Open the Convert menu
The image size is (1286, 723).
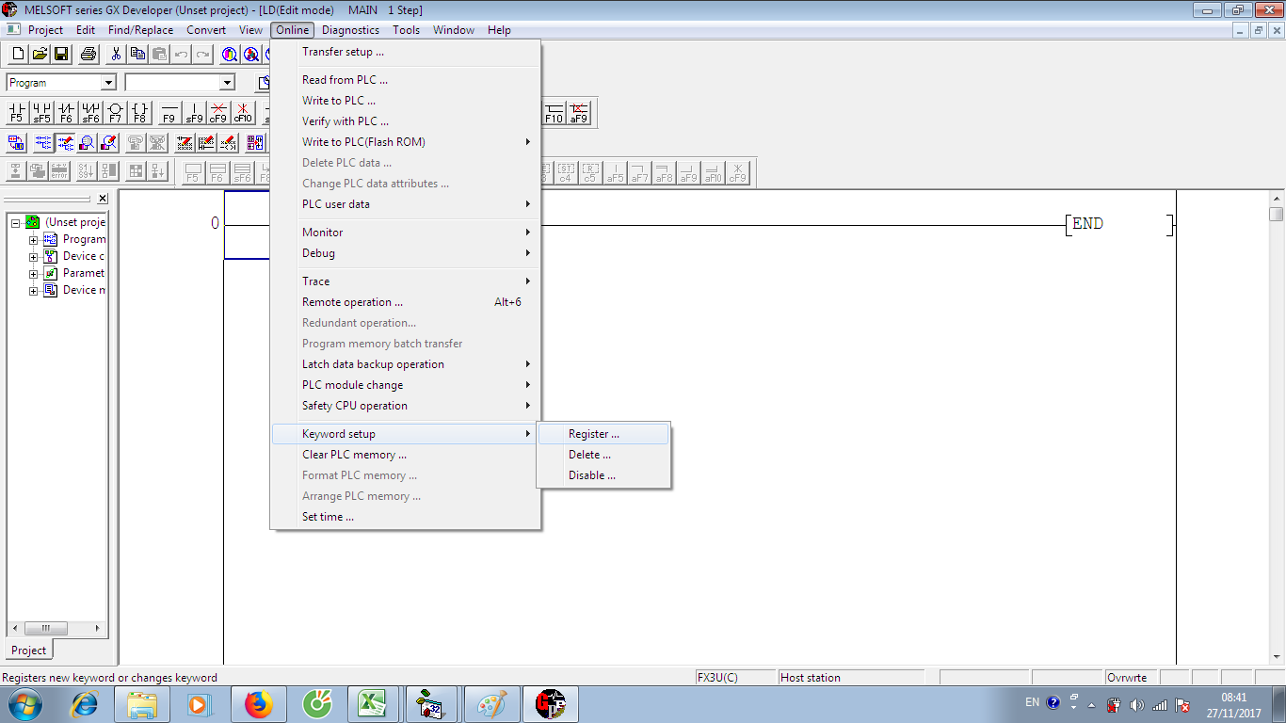pyautogui.click(x=206, y=30)
